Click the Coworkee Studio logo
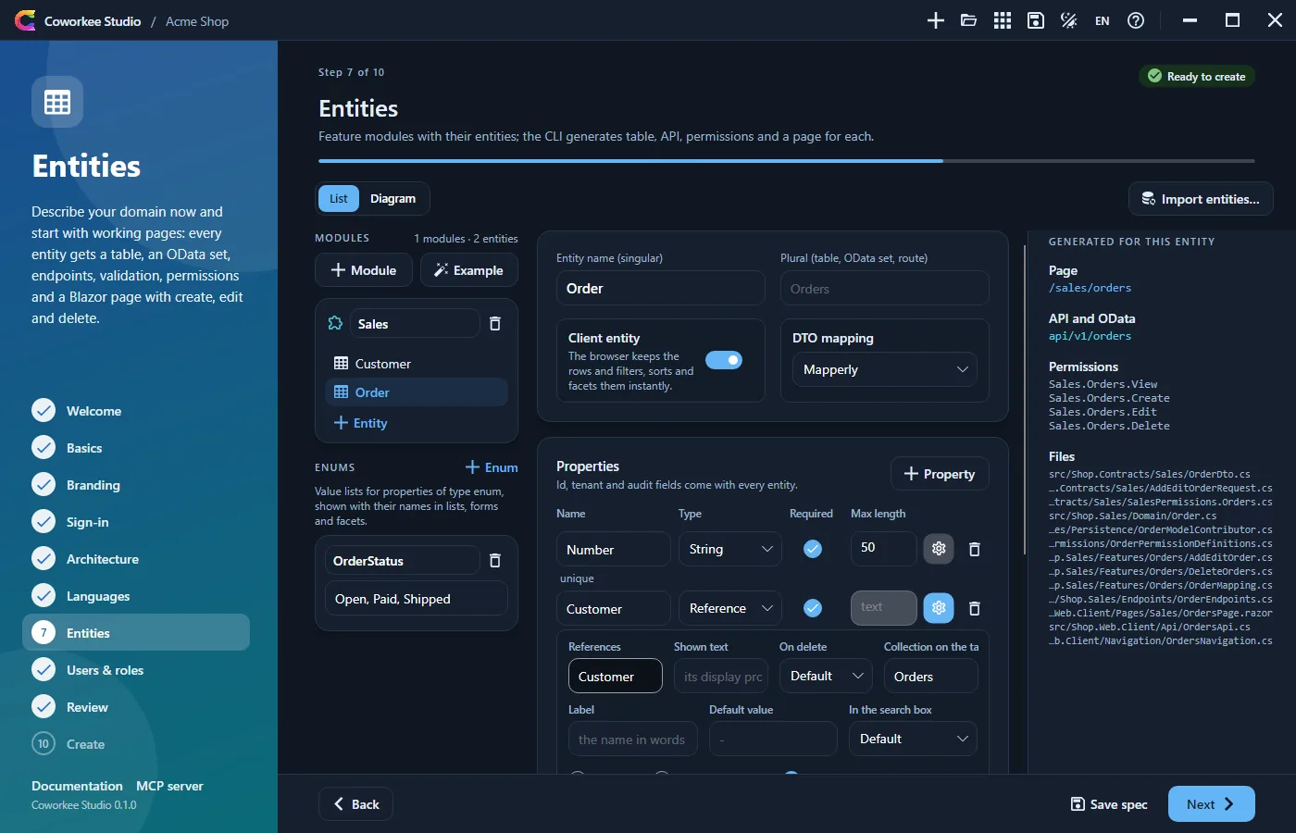 click(25, 20)
